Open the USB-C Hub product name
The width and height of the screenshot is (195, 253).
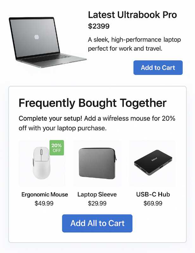153,194
